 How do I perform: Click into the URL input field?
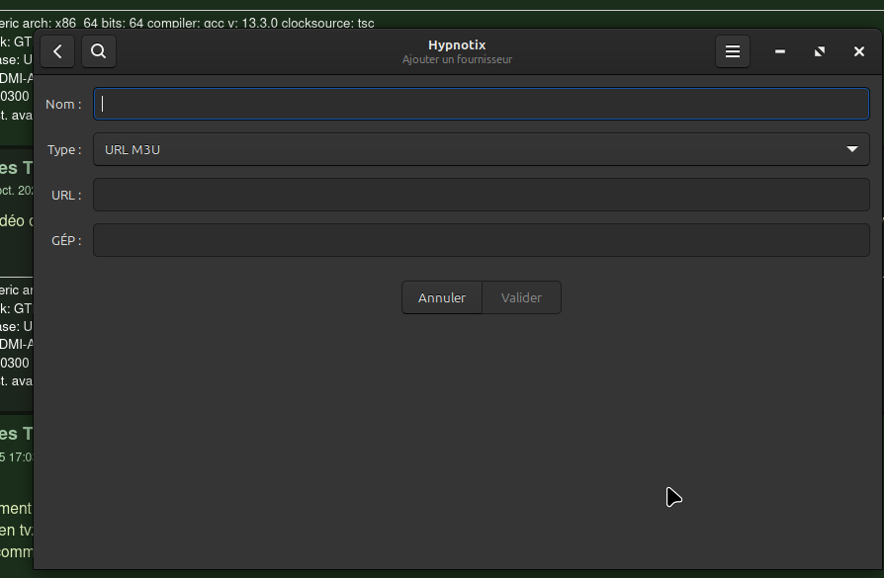click(481, 195)
